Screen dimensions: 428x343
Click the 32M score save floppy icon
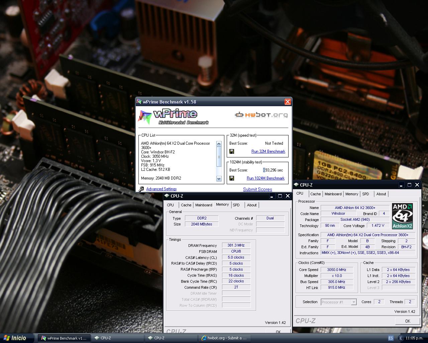[x=232, y=151]
